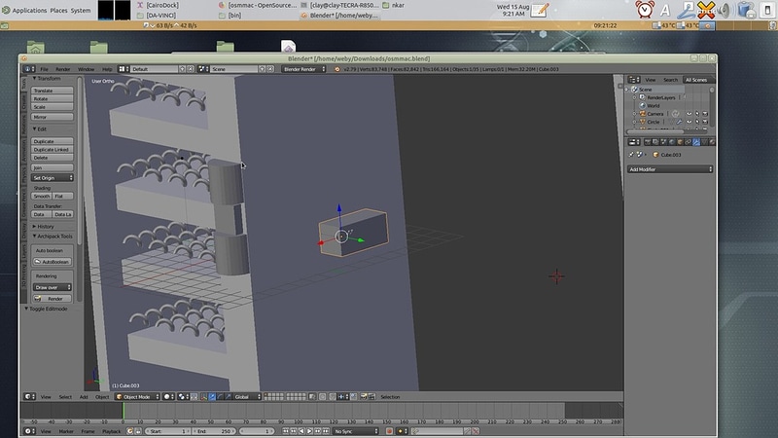The width and height of the screenshot is (778, 438).
Task: Toggle Circle visibility eye in outliner
Action: click(690, 122)
